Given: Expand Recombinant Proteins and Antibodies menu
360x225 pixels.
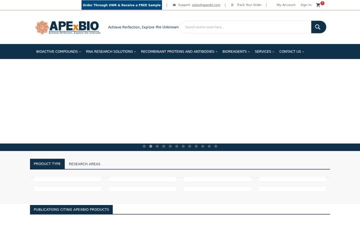Looking at the screenshot, I should point(179,51).
